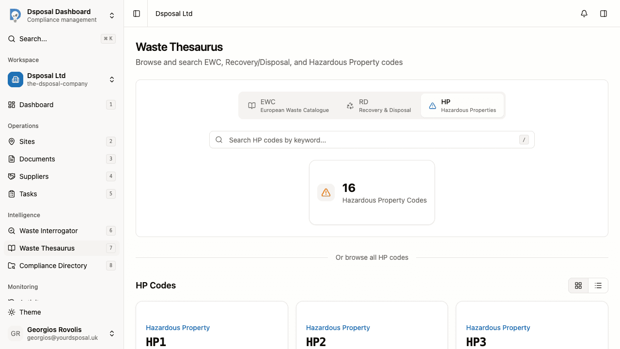The image size is (620, 349).
Task: Enable grid view for HP codes
Action: pos(578,286)
